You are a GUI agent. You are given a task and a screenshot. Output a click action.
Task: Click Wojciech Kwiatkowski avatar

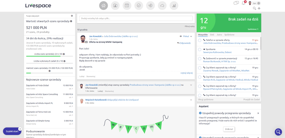tap(82, 101)
